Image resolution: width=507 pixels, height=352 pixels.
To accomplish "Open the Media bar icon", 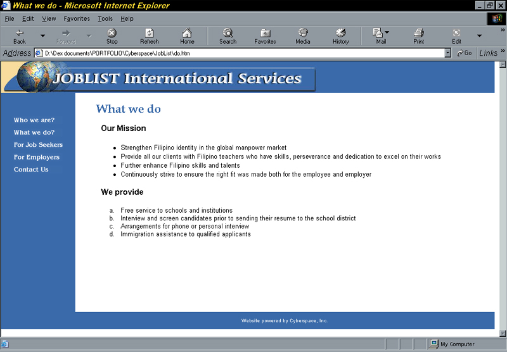I will [x=303, y=33].
